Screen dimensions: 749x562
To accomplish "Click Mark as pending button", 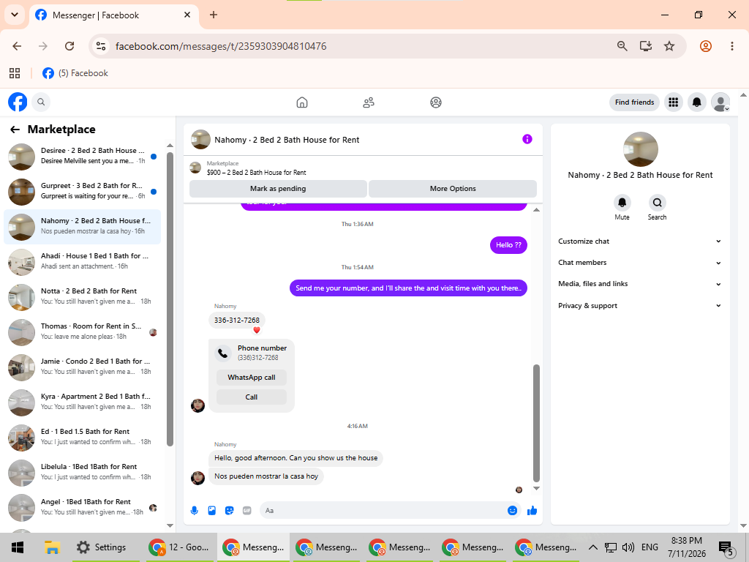I will (278, 188).
